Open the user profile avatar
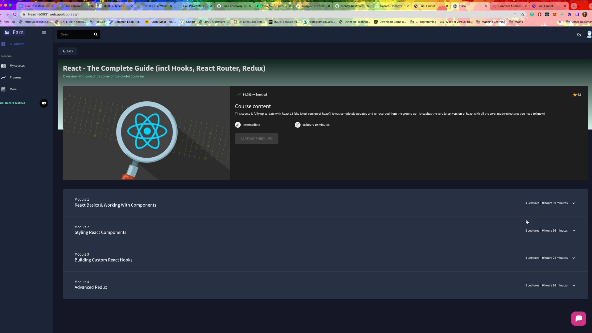592x333 pixels. click(x=589, y=35)
